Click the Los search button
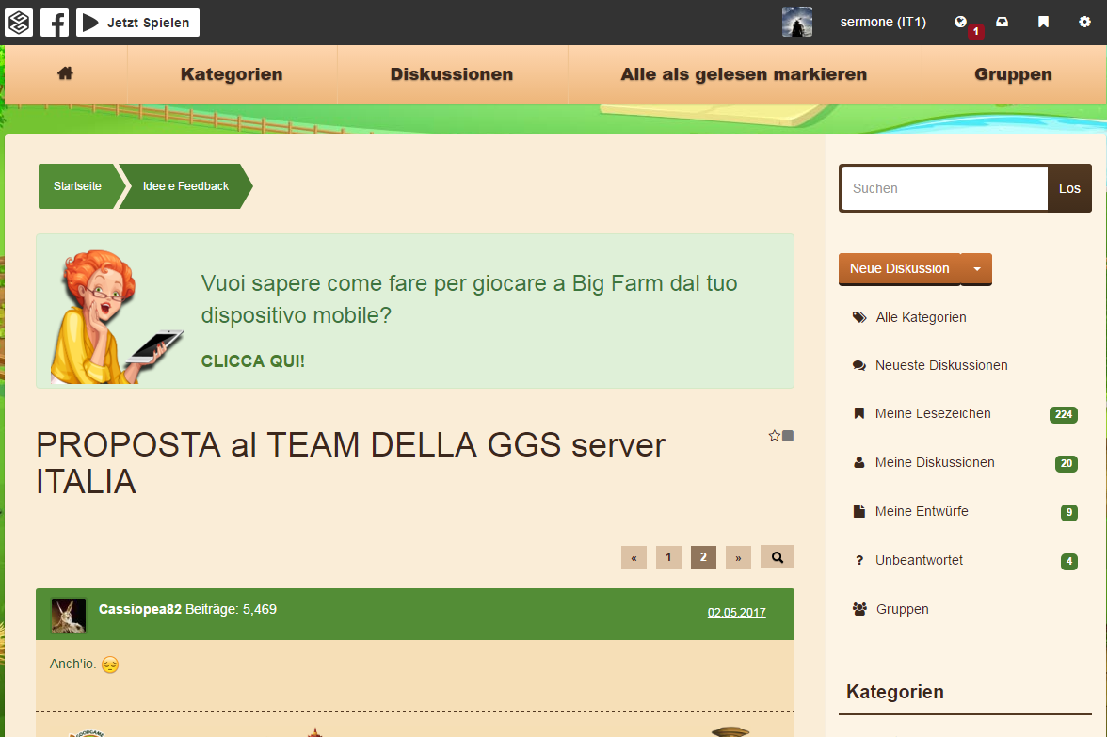The image size is (1107, 737). [x=1069, y=188]
